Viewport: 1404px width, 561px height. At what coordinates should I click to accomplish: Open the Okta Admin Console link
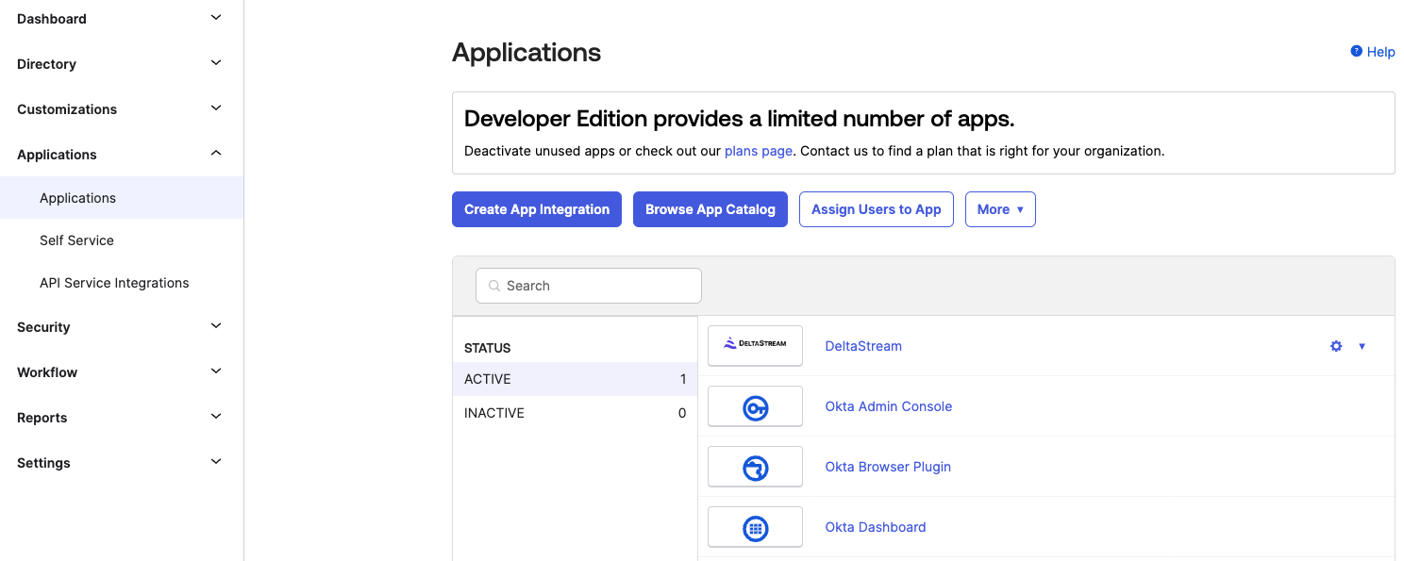[889, 406]
